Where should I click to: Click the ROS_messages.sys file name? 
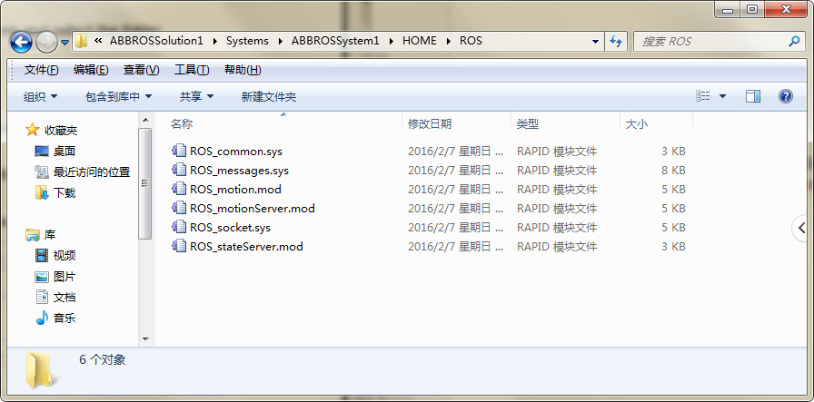[x=239, y=171]
